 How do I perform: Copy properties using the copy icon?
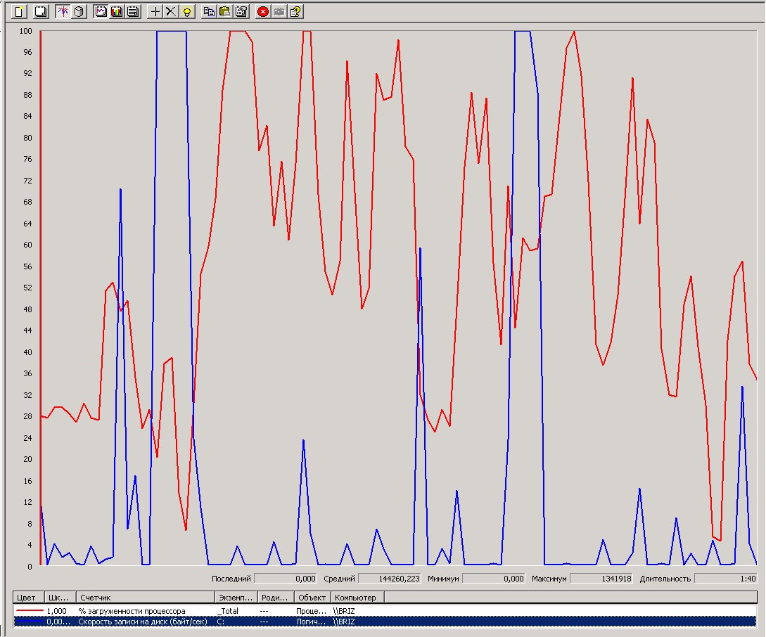coord(209,11)
